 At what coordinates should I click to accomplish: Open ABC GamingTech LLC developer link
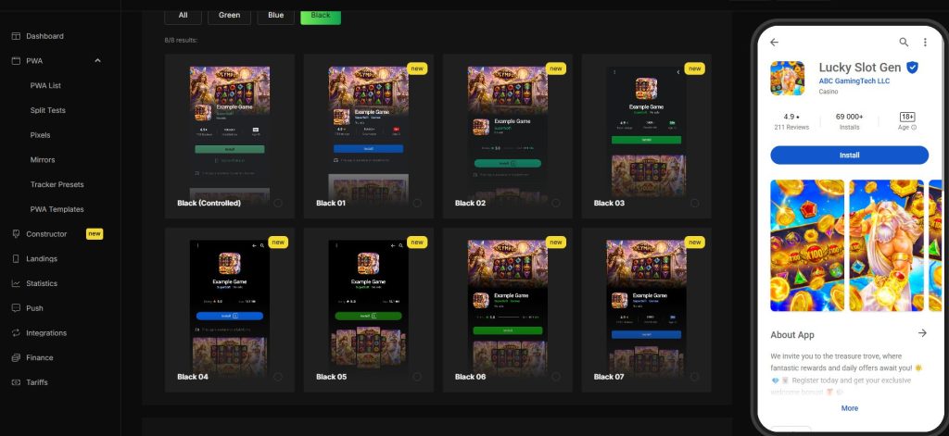[x=854, y=81]
